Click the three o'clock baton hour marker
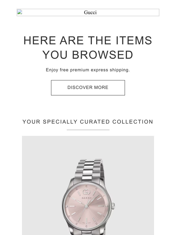 point(101,206)
